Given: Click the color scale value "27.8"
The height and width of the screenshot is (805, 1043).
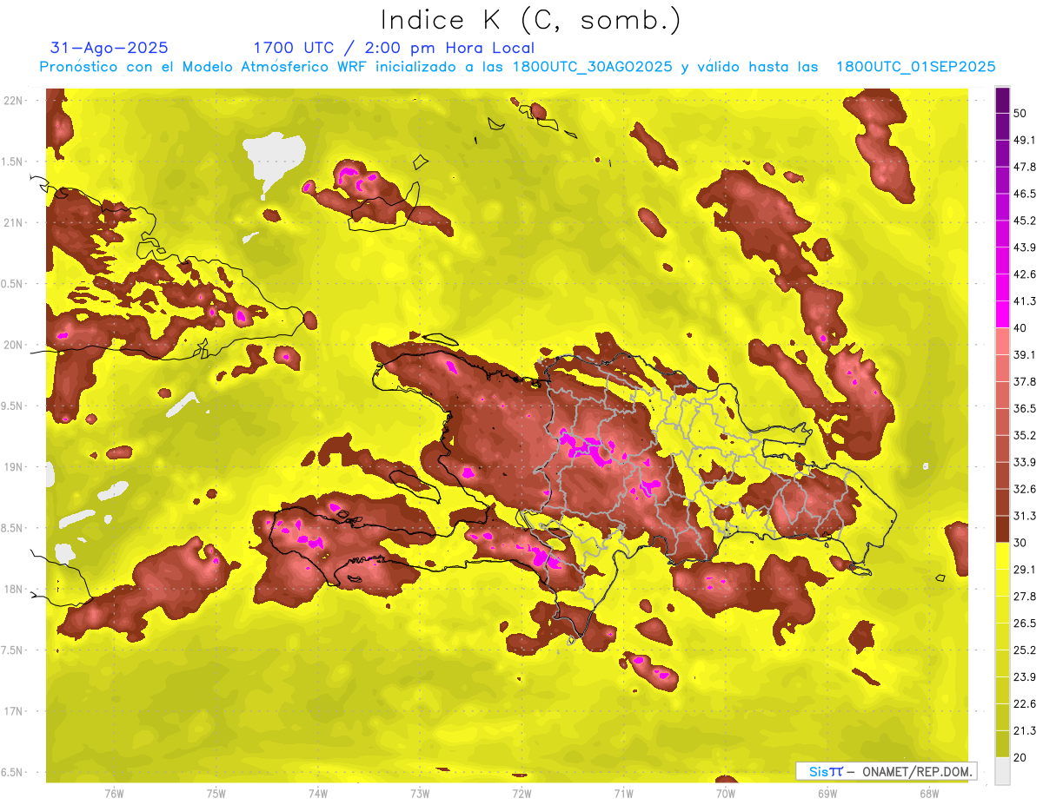Looking at the screenshot, I should pyautogui.click(x=1025, y=597).
